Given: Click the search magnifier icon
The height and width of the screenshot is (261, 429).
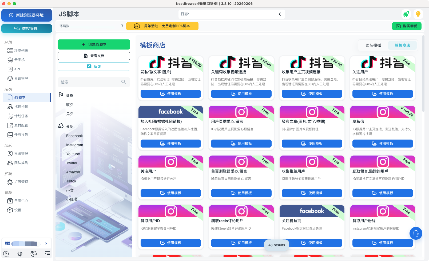Looking at the screenshot, I should pyautogui.click(x=124, y=82).
